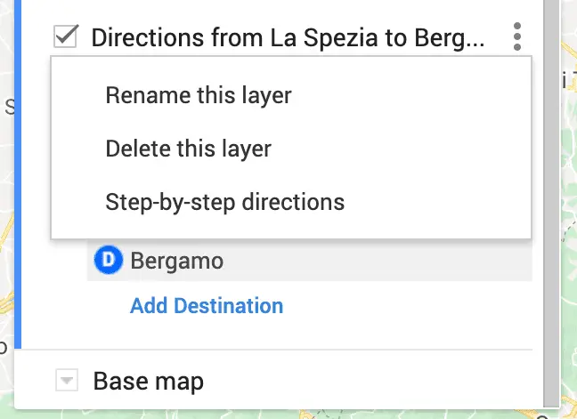Click the blue active-layer indicator bar
577x419 pixels.
click(x=18, y=174)
